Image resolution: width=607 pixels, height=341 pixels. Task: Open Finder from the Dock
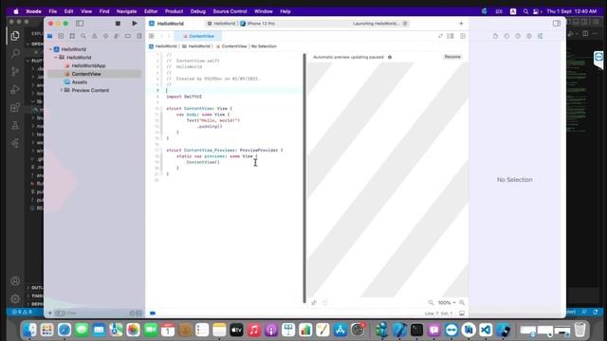click(29, 330)
